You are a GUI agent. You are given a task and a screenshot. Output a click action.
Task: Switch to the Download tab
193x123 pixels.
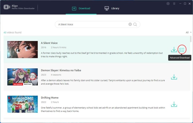pyautogui.click(x=81, y=8)
